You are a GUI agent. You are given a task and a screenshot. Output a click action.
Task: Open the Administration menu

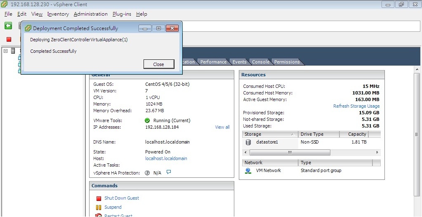[x=91, y=14]
